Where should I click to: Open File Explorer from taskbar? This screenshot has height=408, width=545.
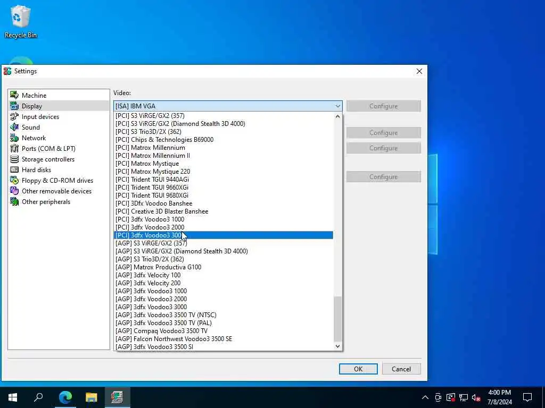coord(91,397)
